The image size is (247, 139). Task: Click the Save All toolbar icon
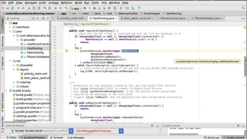8,8
